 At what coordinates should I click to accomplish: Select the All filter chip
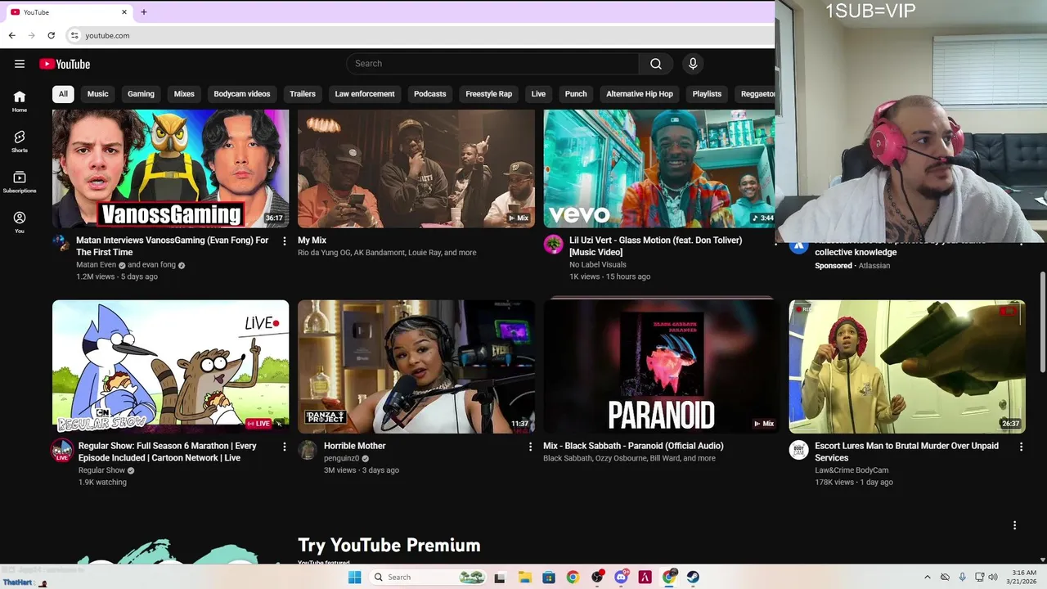[63, 94]
